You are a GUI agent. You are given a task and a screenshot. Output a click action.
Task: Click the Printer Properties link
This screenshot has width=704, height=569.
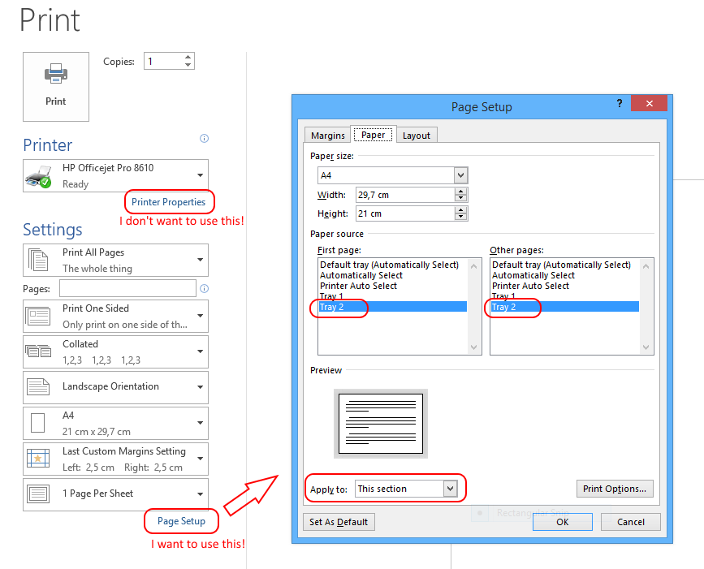click(168, 202)
